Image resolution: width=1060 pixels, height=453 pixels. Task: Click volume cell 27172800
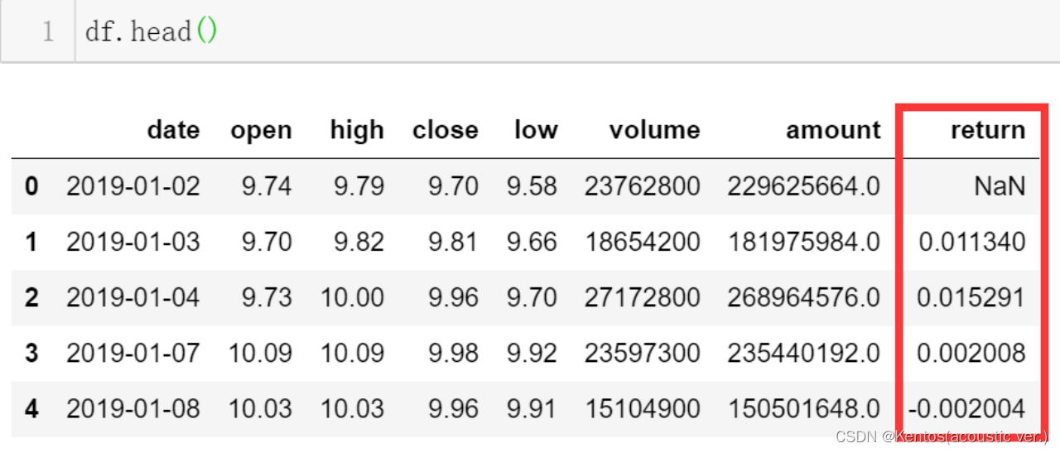[642, 297]
